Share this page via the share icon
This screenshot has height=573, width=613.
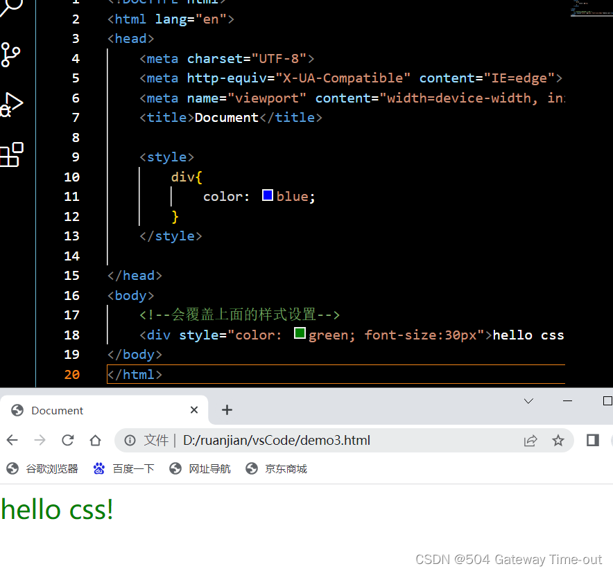(530, 441)
